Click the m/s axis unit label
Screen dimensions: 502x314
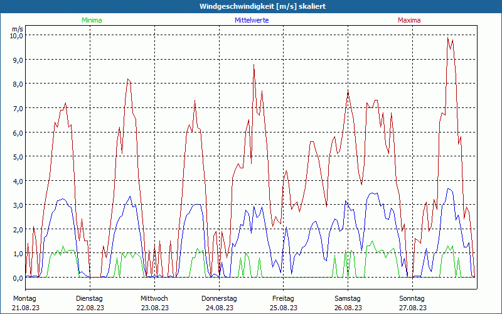(x=18, y=29)
